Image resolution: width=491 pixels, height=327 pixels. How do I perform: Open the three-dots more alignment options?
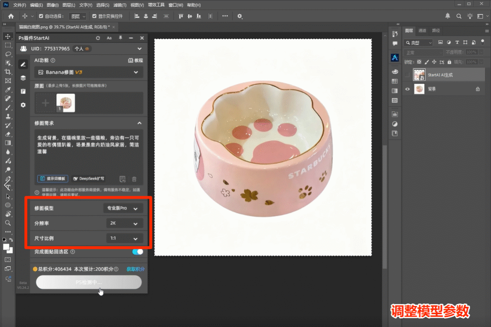coord(225,16)
